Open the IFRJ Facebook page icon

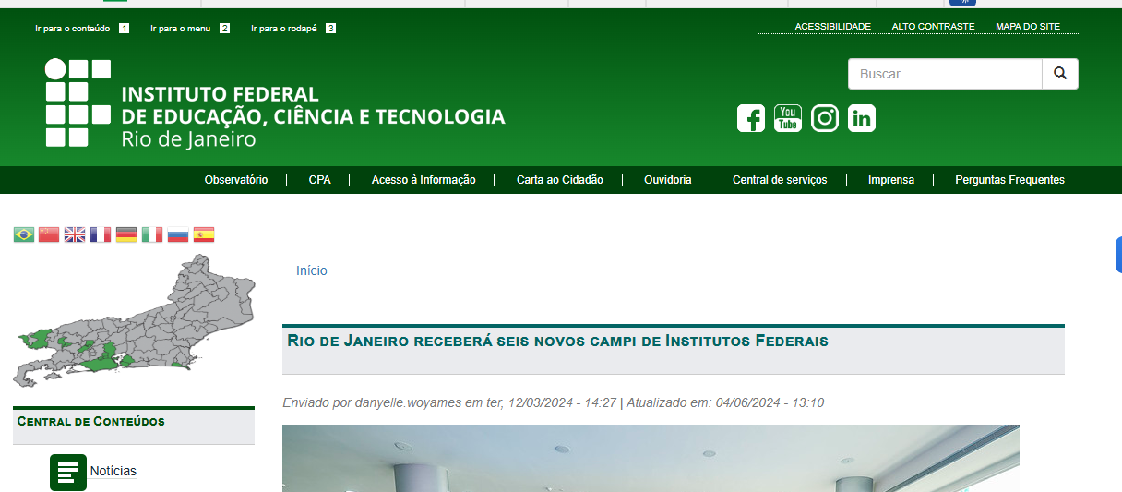click(751, 118)
